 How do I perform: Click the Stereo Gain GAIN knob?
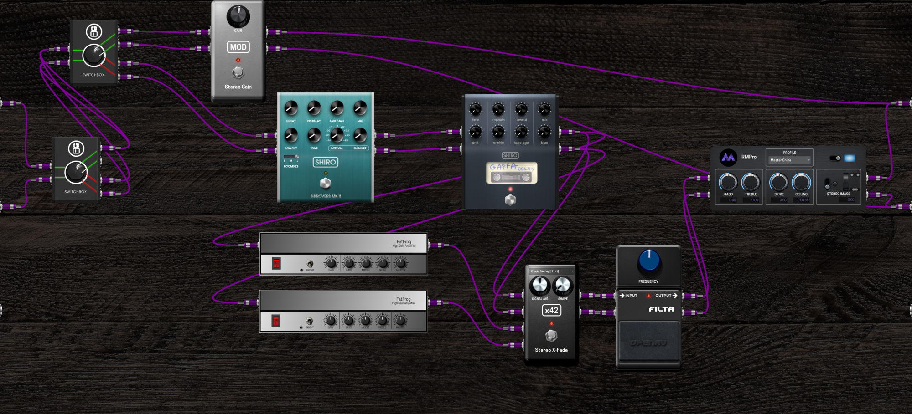pyautogui.click(x=238, y=16)
